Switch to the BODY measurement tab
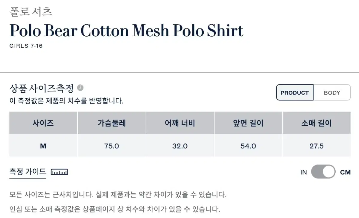 332,93
